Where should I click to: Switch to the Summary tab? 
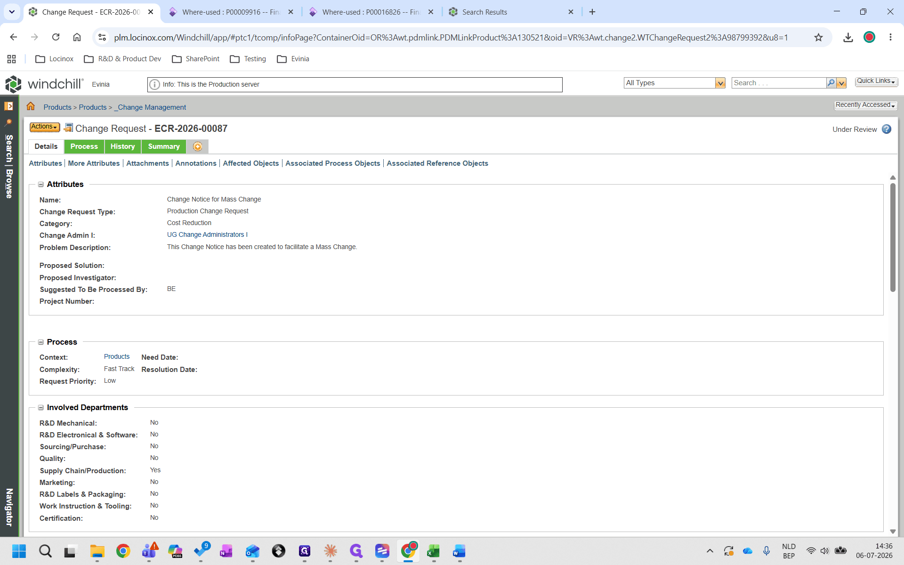[x=164, y=146]
